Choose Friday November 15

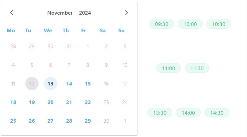[88, 84]
